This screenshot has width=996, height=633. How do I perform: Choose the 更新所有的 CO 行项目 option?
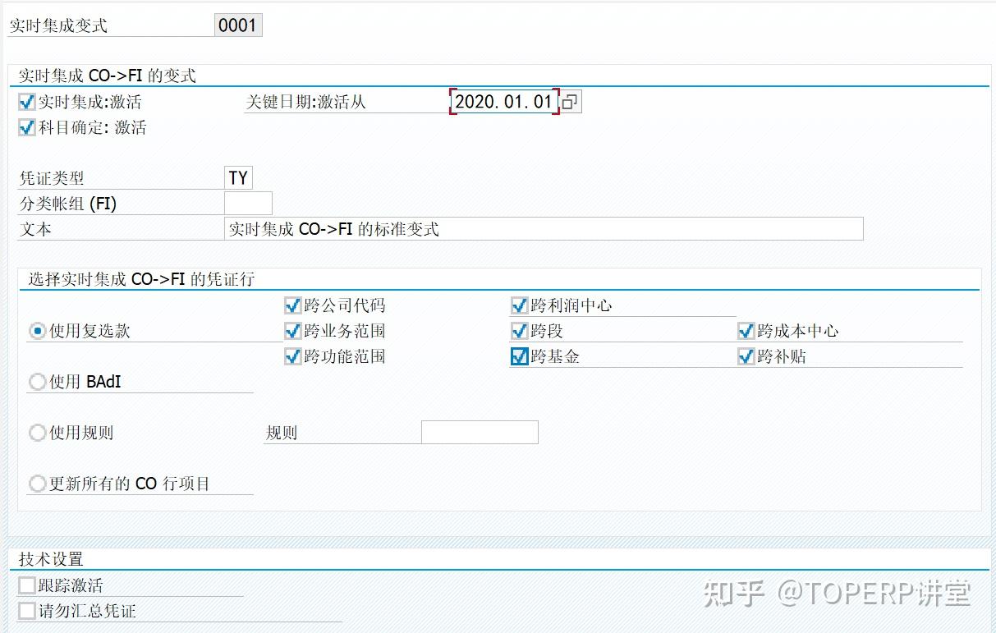(x=37, y=484)
